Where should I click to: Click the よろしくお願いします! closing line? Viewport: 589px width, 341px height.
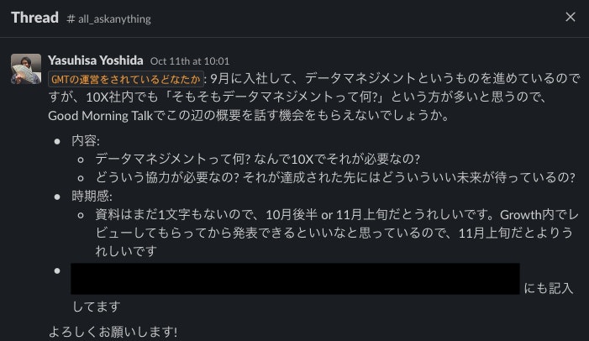pyautogui.click(x=113, y=331)
